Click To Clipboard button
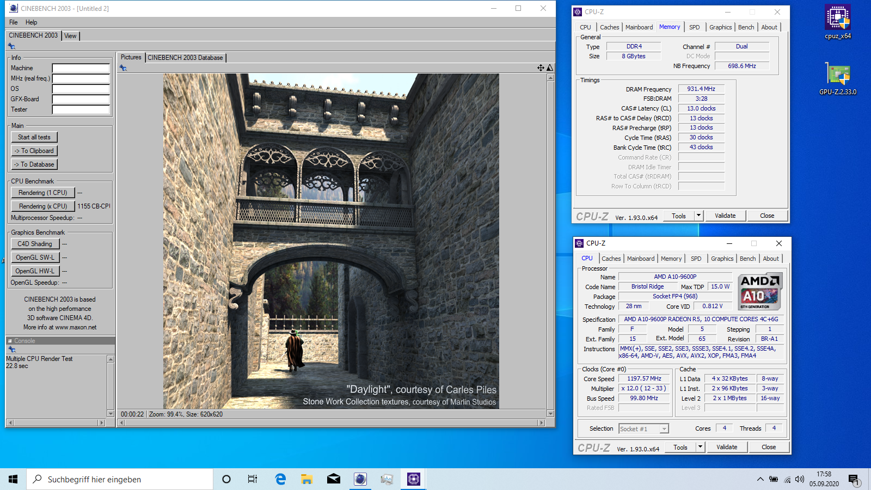 (x=34, y=151)
